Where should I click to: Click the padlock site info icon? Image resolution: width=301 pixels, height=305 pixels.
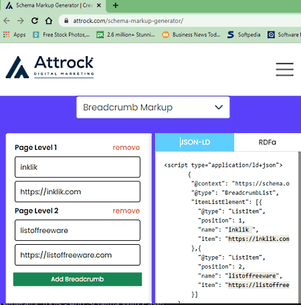point(66,21)
